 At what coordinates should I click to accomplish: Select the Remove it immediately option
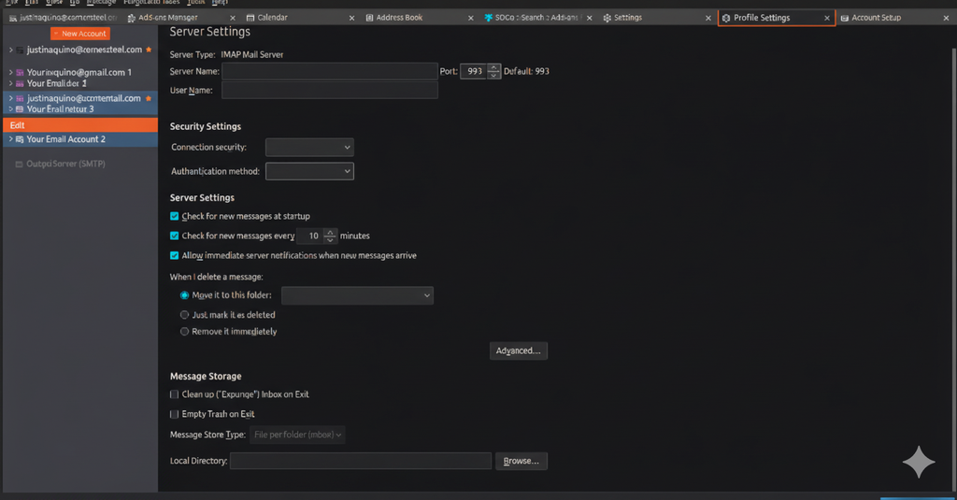(x=184, y=332)
